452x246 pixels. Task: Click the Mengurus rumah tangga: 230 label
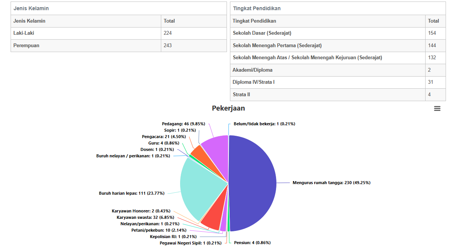point(331,183)
